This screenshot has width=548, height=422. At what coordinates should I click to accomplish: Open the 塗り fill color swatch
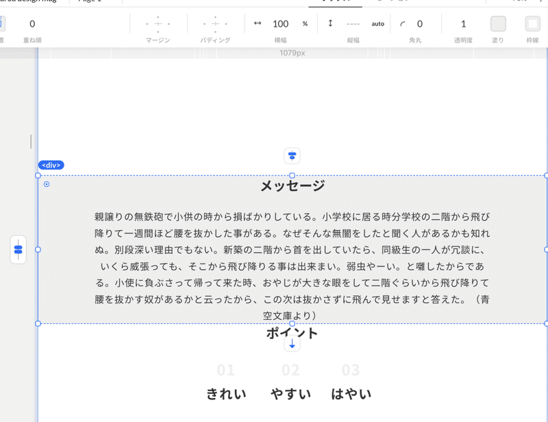498,24
